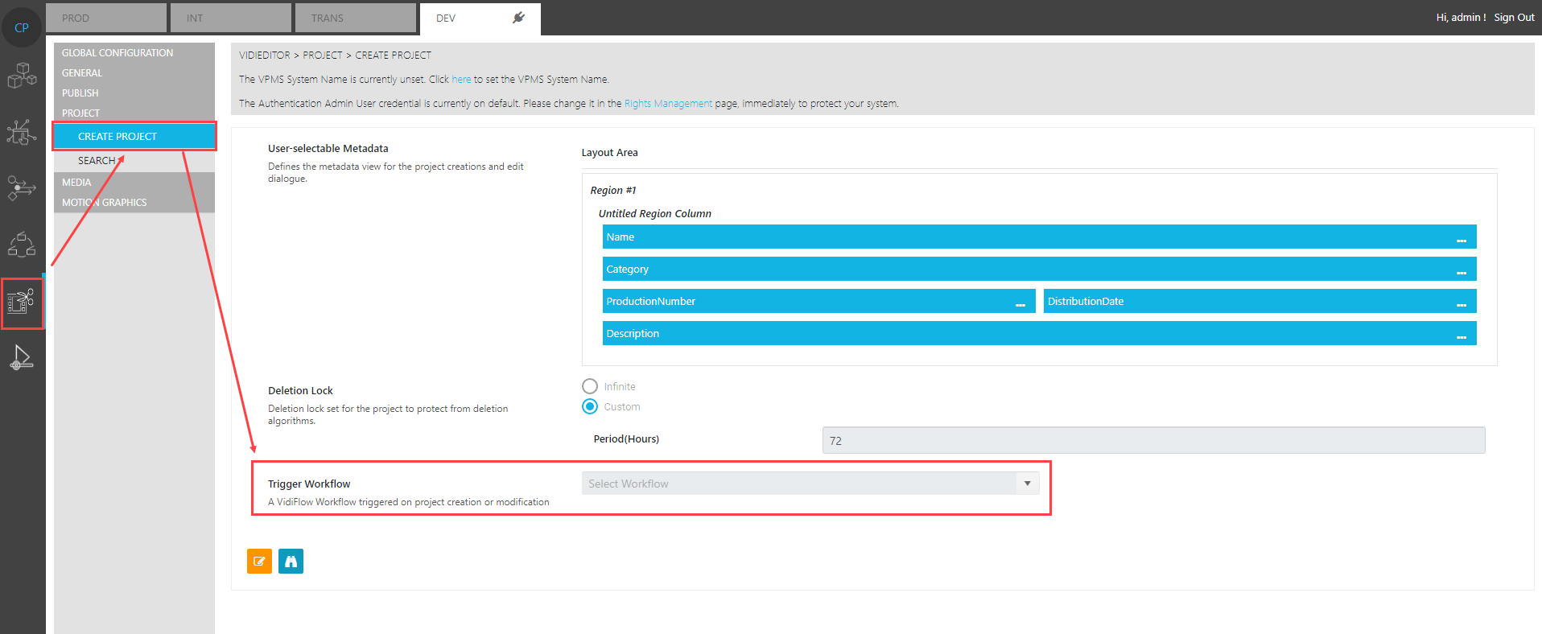This screenshot has width=1542, height=634.
Task: Open the ellipsis menu on ProductionNumber field
Action: [x=1020, y=303]
